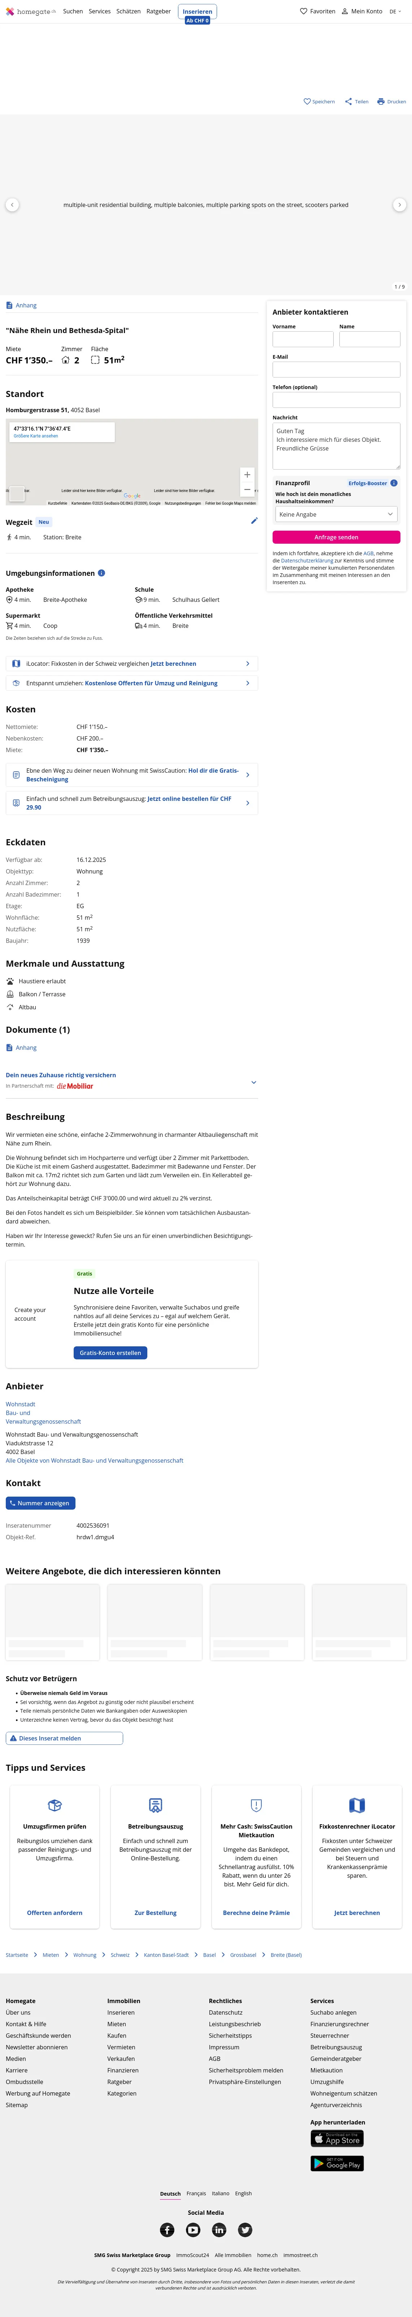Go to next gallery image arrow
412x2317 pixels.
point(399,205)
